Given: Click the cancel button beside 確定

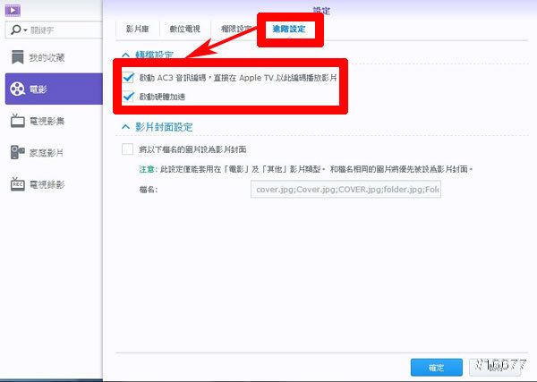Looking at the screenshot, I should [496, 367].
